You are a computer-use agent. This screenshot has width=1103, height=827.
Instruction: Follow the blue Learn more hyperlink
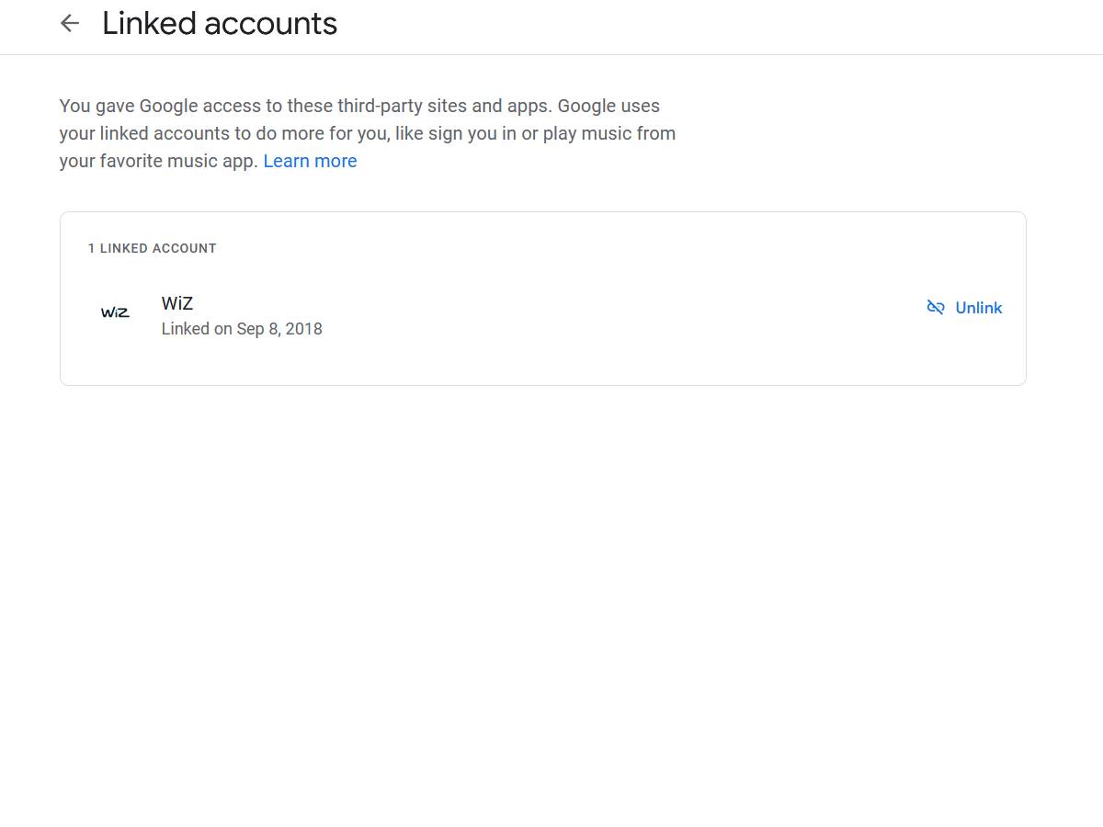pyautogui.click(x=310, y=160)
